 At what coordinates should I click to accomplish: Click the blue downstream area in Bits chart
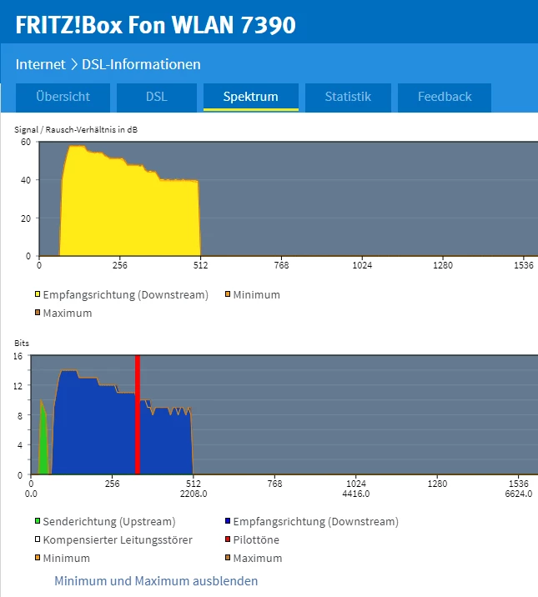(x=95, y=430)
